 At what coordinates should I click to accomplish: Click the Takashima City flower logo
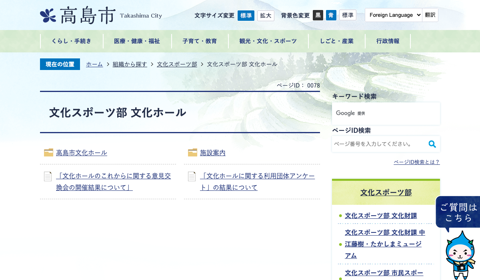coord(48,16)
